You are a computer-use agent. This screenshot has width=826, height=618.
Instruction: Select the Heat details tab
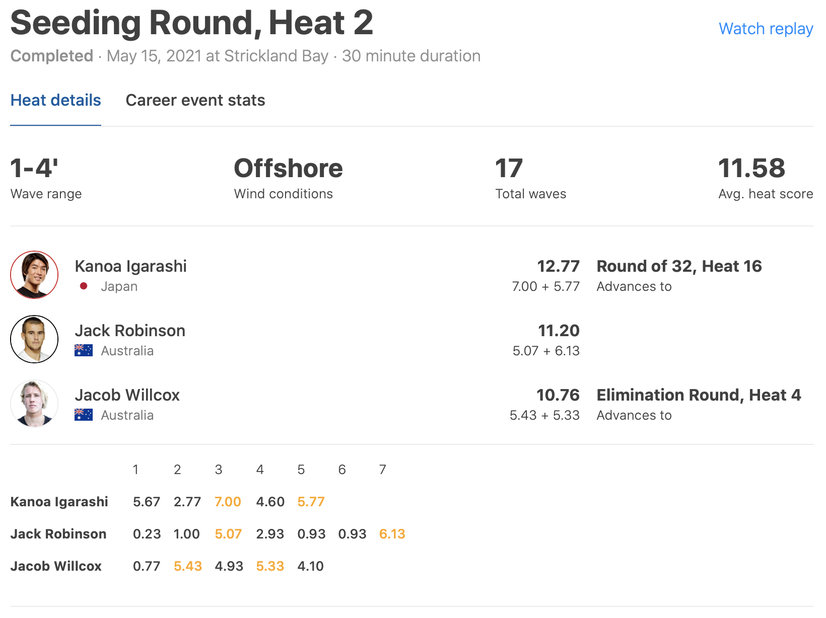(x=56, y=100)
